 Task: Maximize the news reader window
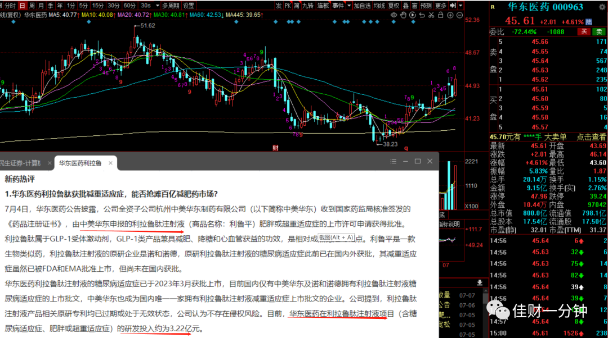[418, 161]
